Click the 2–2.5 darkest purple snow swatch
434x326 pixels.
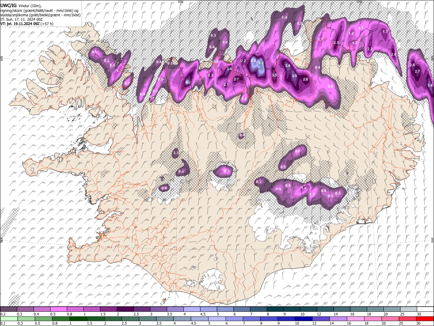[x=125, y=309]
